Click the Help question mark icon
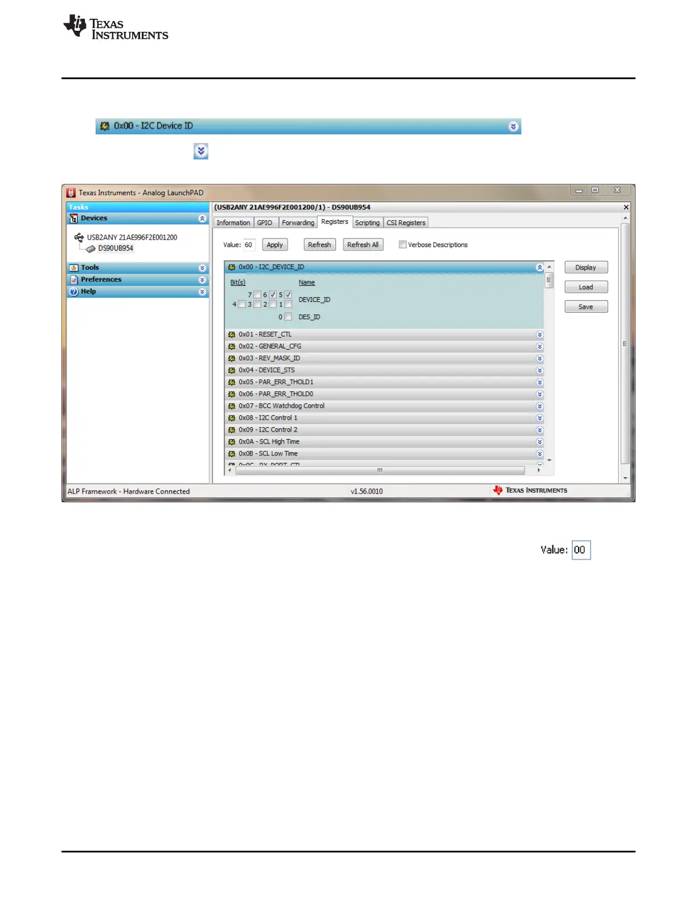 [x=73, y=292]
